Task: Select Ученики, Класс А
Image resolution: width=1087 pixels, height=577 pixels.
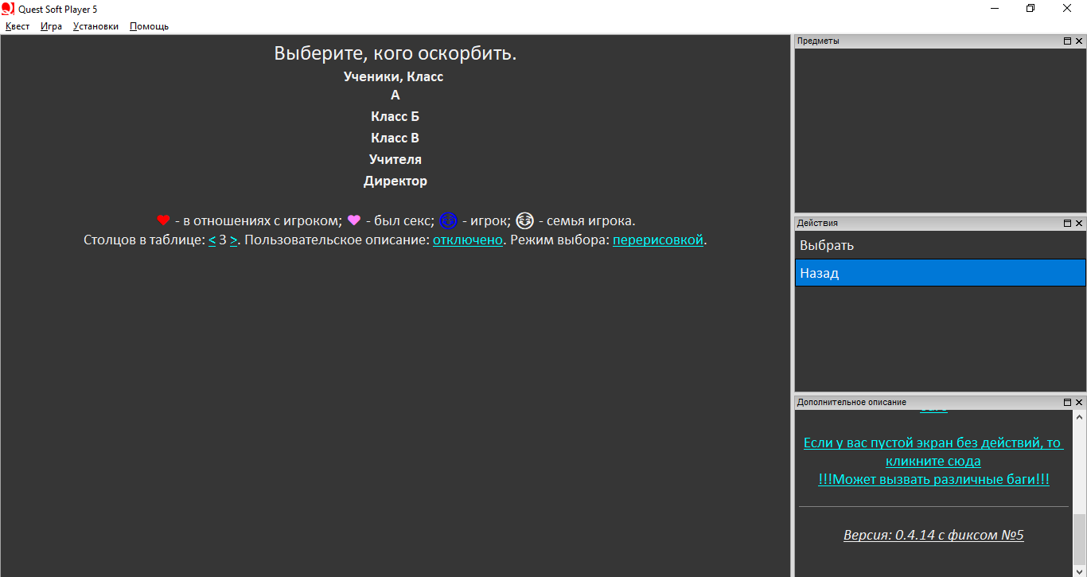Action: [x=394, y=86]
